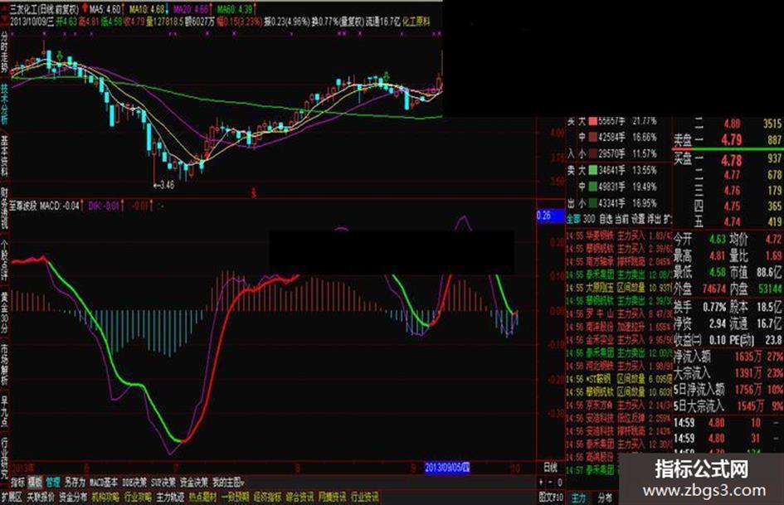
Task: Open the 基本资料 sidebar item
Action: (4, 156)
